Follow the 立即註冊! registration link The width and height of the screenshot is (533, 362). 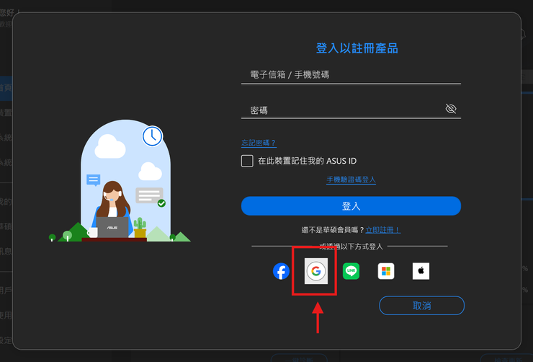[x=382, y=229]
